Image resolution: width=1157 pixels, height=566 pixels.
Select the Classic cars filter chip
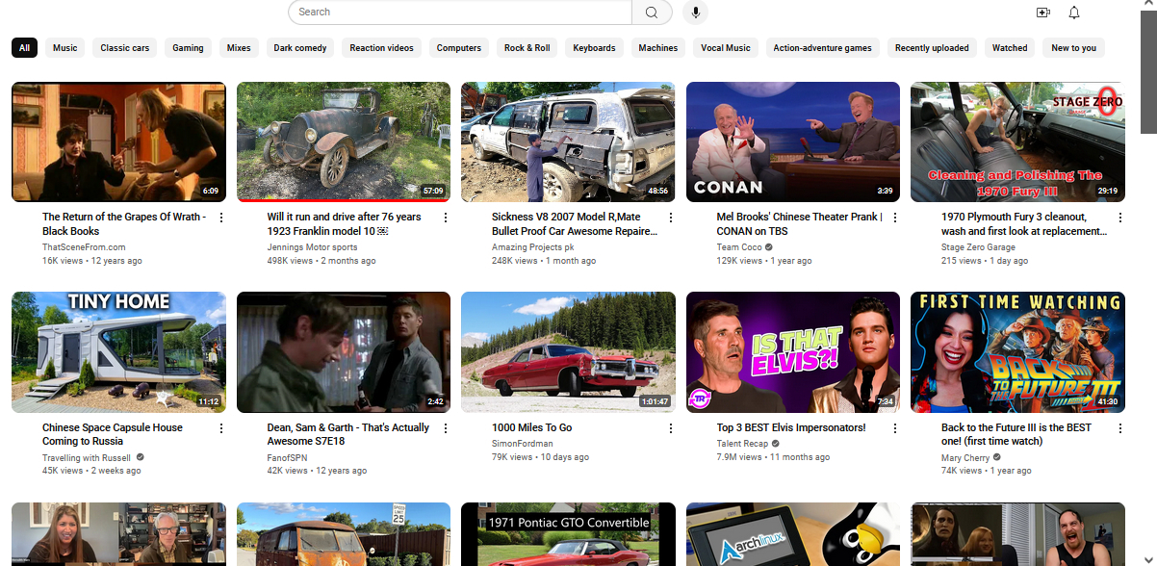click(x=125, y=48)
